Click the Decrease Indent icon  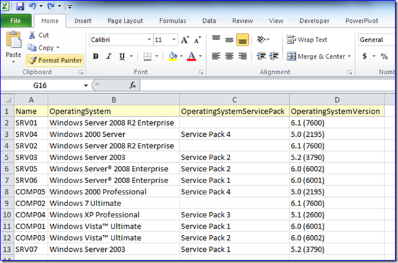point(261,56)
